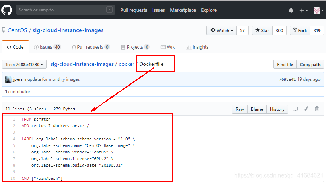
Task: Click the Find file button
Action: click(x=285, y=64)
